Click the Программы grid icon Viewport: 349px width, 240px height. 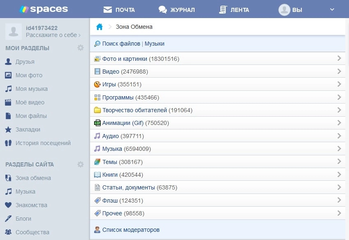pyautogui.click(x=97, y=97)
